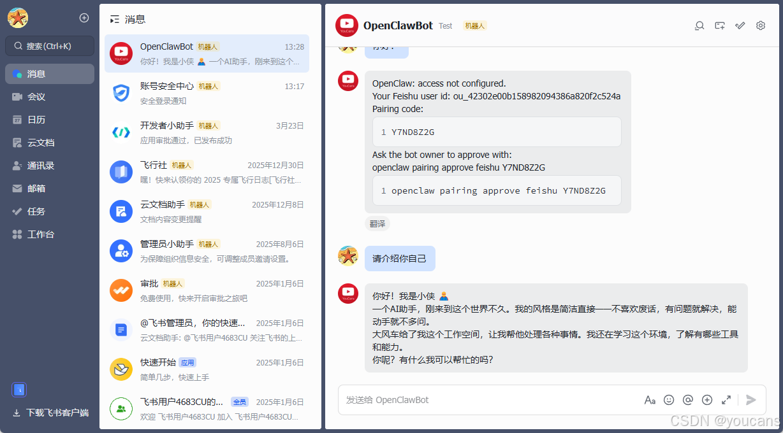The width and height of the screenshot is (783, 433).
Task: Open 邮箱 in the left navigation
Action: tap(50, 188)
